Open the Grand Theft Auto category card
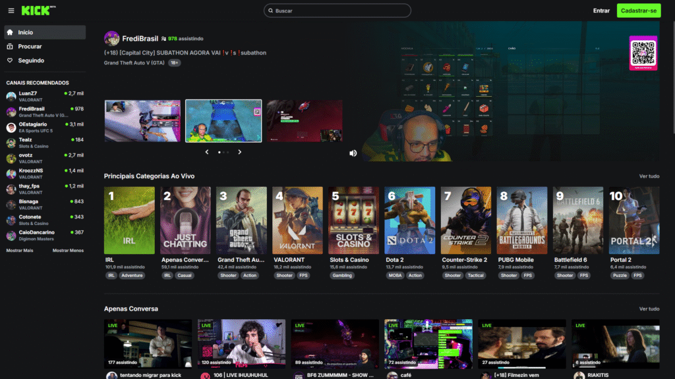The height and width of the screenshot is (379, 675). tap(241, 220)
